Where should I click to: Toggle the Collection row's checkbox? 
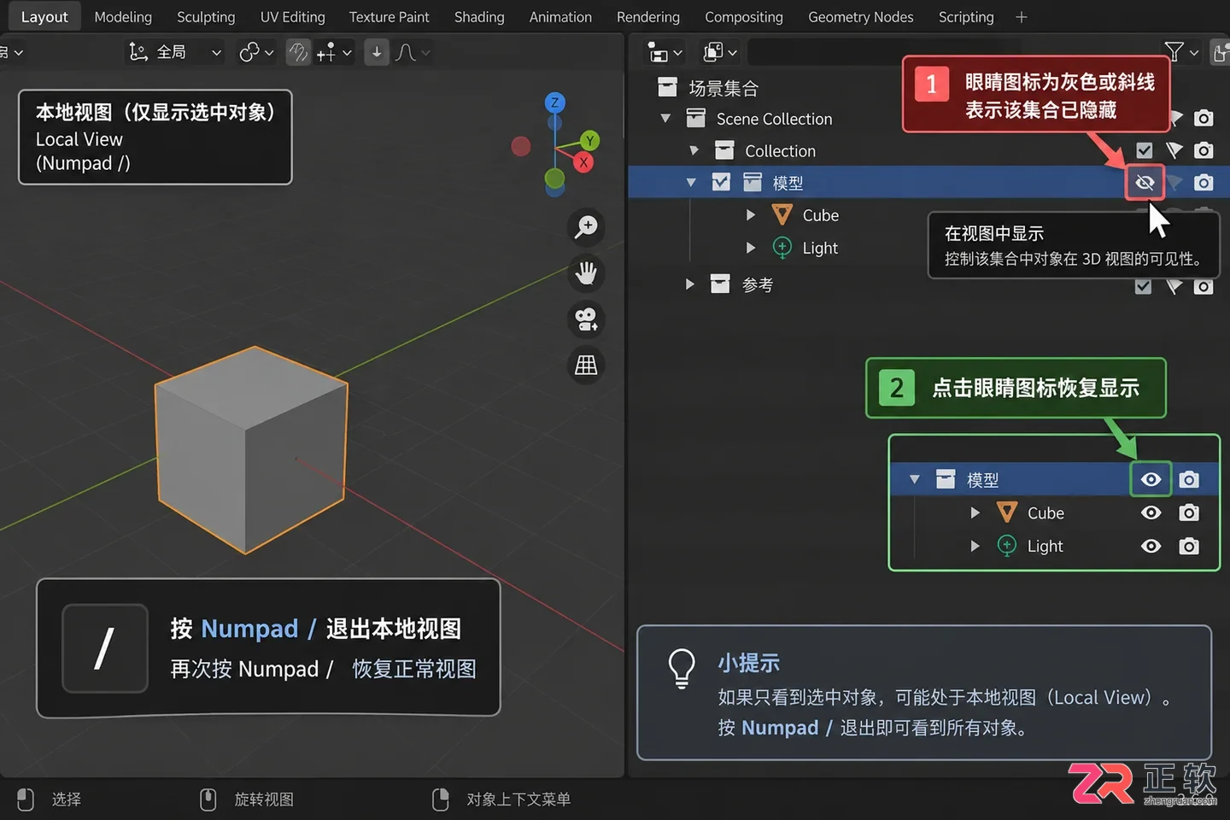[1145, 150]
